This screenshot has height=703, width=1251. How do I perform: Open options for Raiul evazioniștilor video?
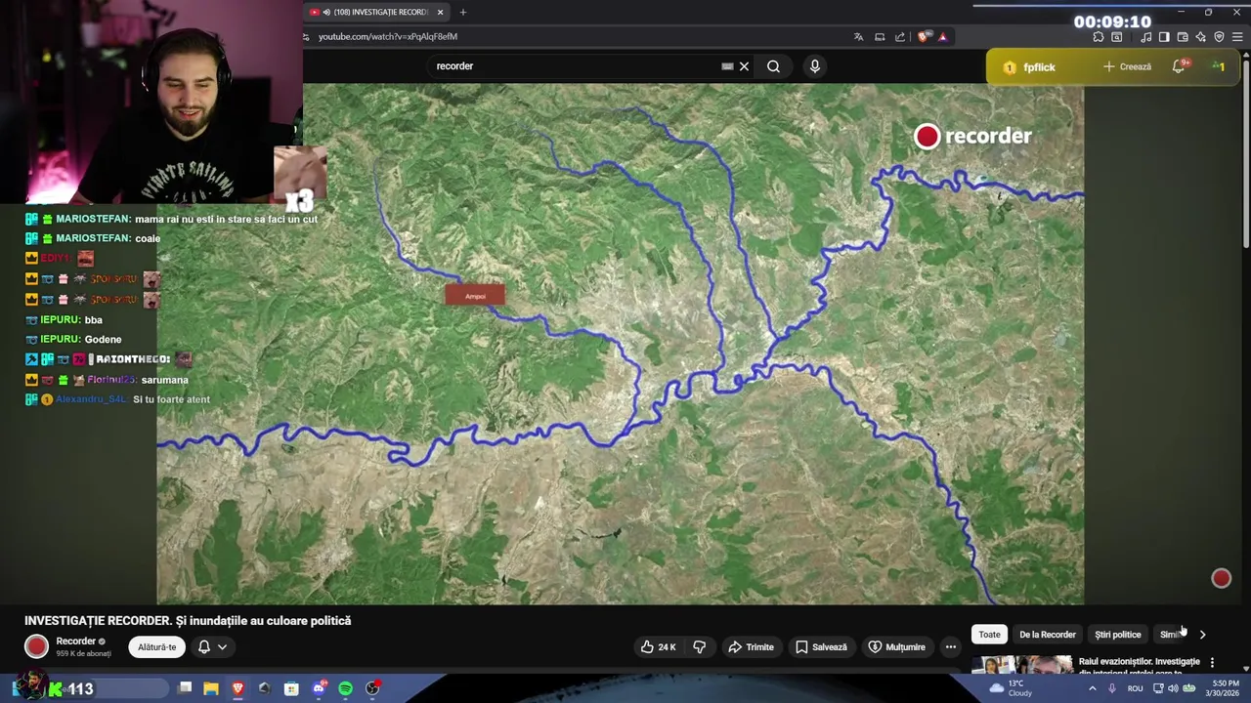(1212, 662)
